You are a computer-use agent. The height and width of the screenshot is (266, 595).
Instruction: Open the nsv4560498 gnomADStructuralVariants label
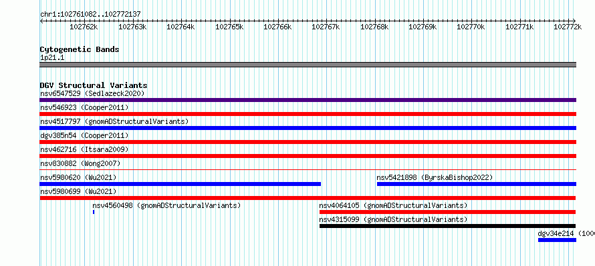pyautogui.click(x=166, y=205)
